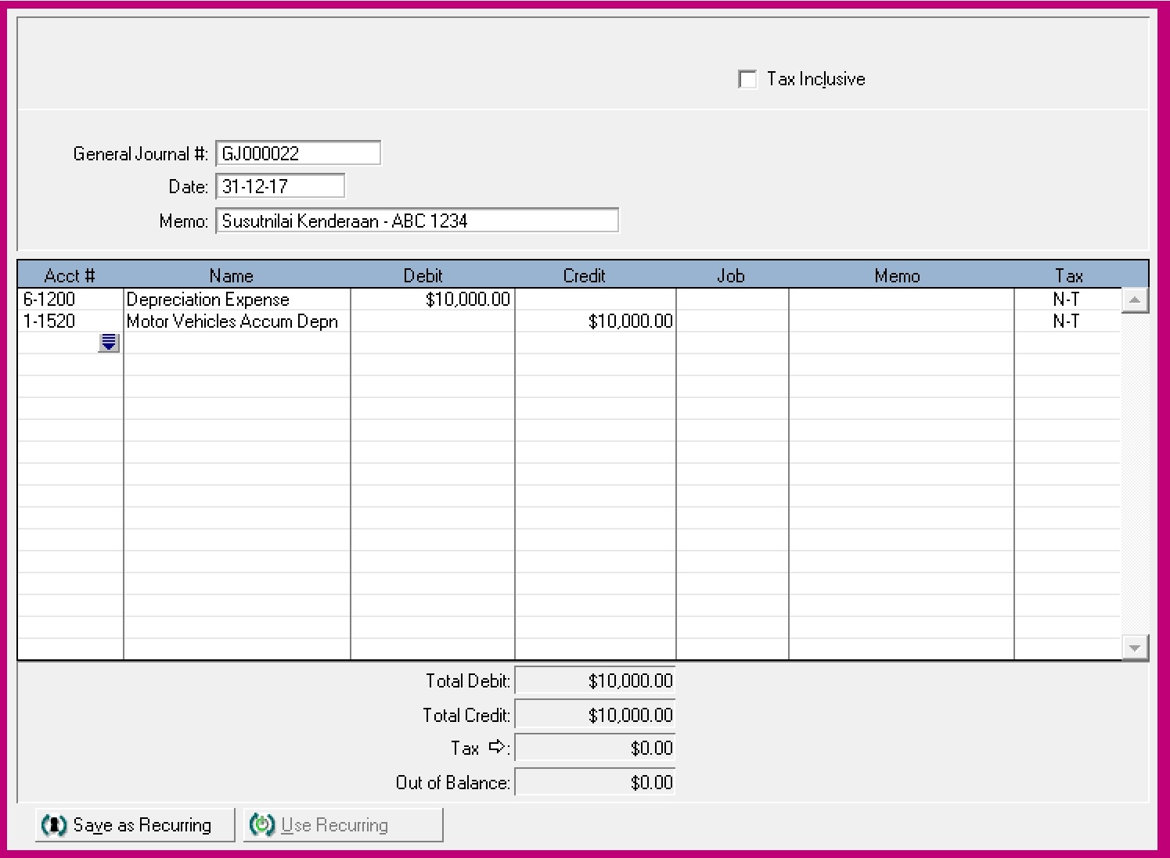Click the Depreciation Expense name cell
The width and height of the screenshot is (1170, 858).
[x=237, y=300]
